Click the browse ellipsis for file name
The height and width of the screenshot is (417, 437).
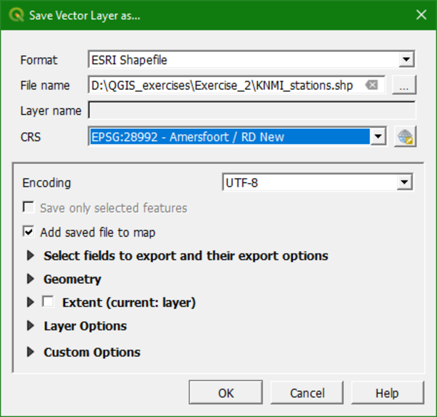[x=404, y=85]
